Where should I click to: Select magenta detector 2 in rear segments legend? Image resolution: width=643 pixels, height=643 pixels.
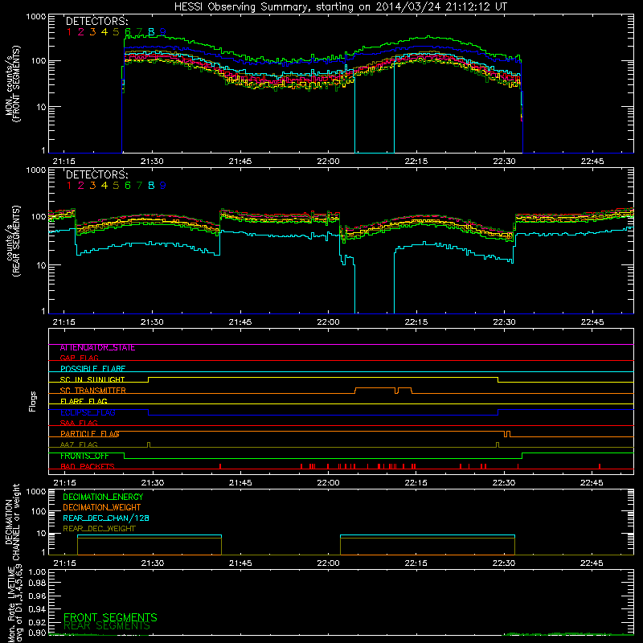(x=81, y=186)
